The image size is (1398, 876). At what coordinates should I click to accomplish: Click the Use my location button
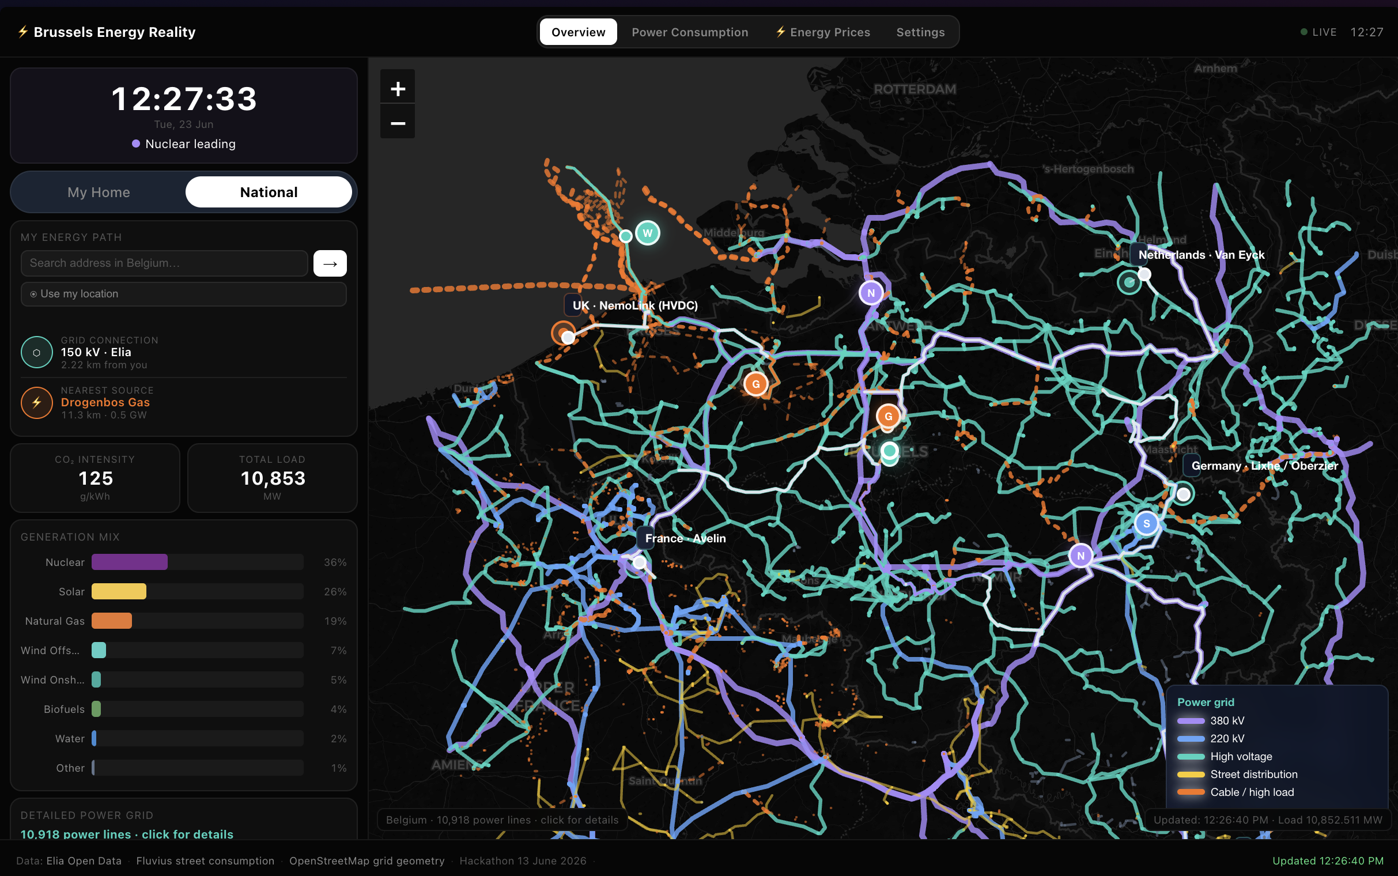(x=184, y=294)
